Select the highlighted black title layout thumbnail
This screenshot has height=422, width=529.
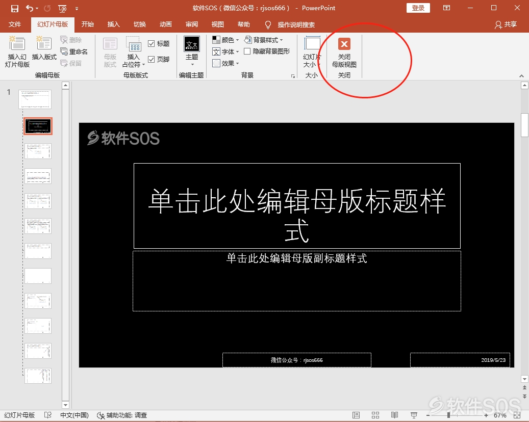pyautogui.click(x=38, y=126)
